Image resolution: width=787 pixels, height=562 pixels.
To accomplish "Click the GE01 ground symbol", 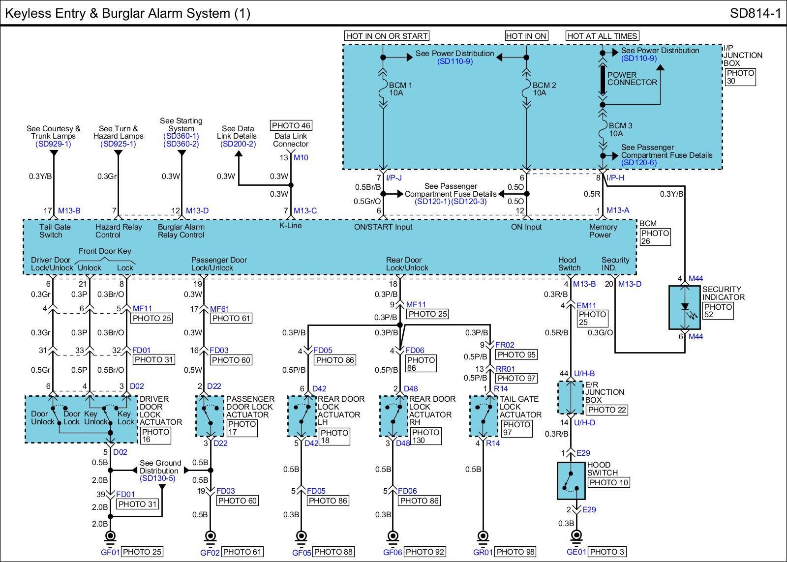I will [x=575, y=536].
